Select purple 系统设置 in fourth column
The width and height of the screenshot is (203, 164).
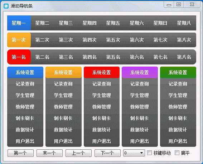[x=140, y=72]
